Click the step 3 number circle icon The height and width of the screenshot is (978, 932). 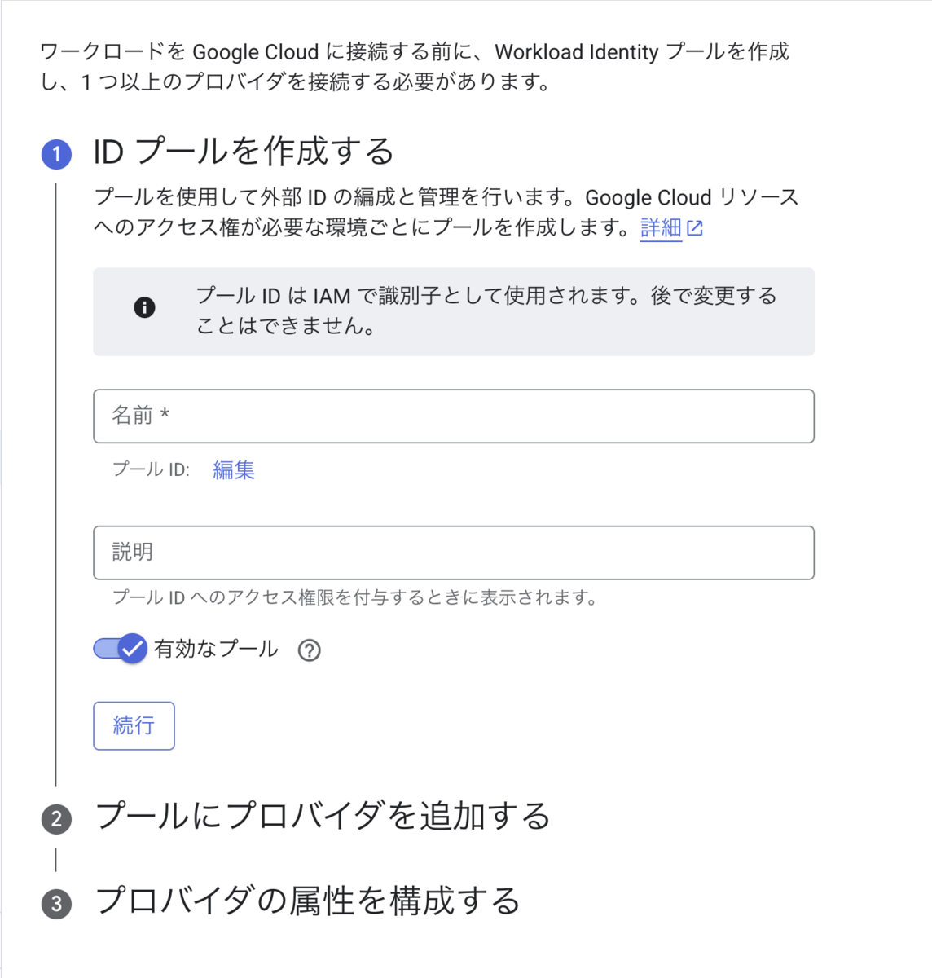56,904
